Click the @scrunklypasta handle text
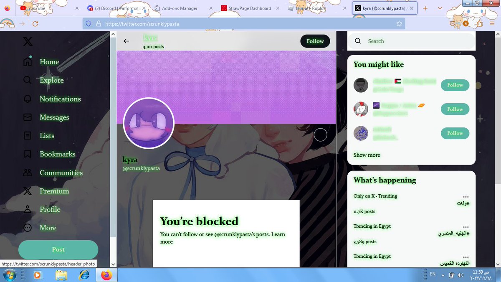The height and width of the screenshot is (282, 501). click(141, 168)
